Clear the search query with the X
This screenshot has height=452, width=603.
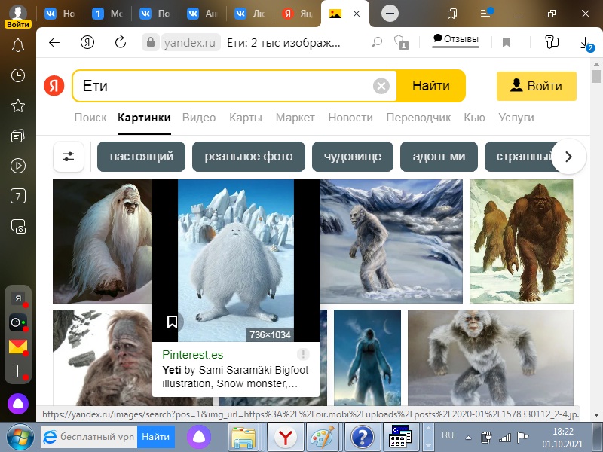(x=381, y=86)
